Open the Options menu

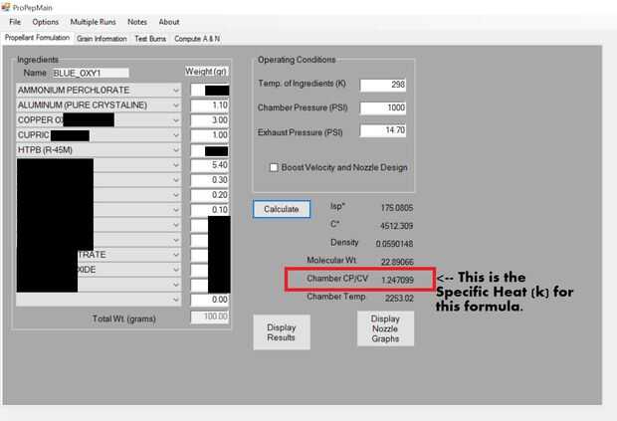coord(45,22)
